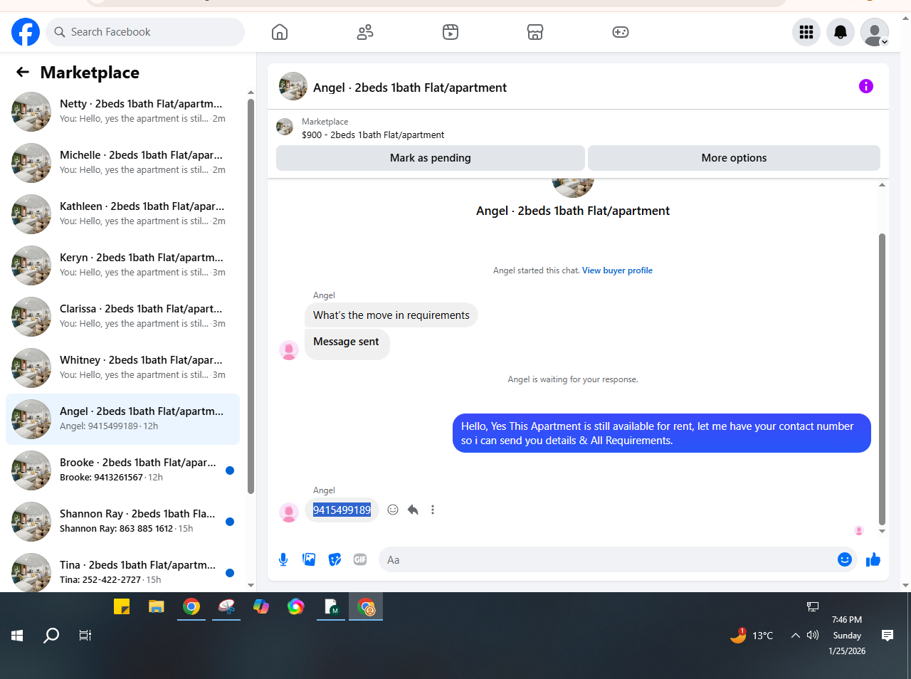Open Michelle's conversation
The height and width of the screenshot is (679, 911).
pyautogui.click(x=122, y=163)
